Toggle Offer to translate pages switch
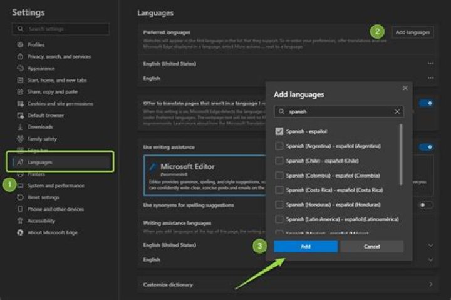Image resolution: width=451 pixels, height=300 pixels. coord(426,103)
